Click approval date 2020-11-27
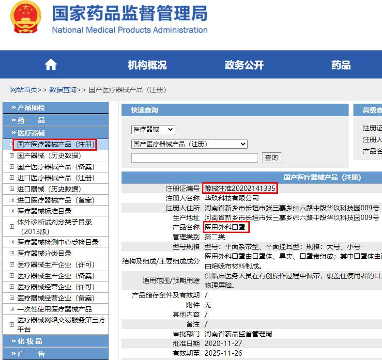This screenshot has width=382, height=360. point(223,344)
